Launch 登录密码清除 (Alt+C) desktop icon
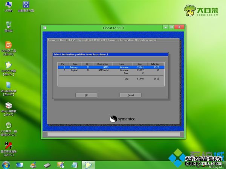Screen dimensions: 226x169 [9, 149]
